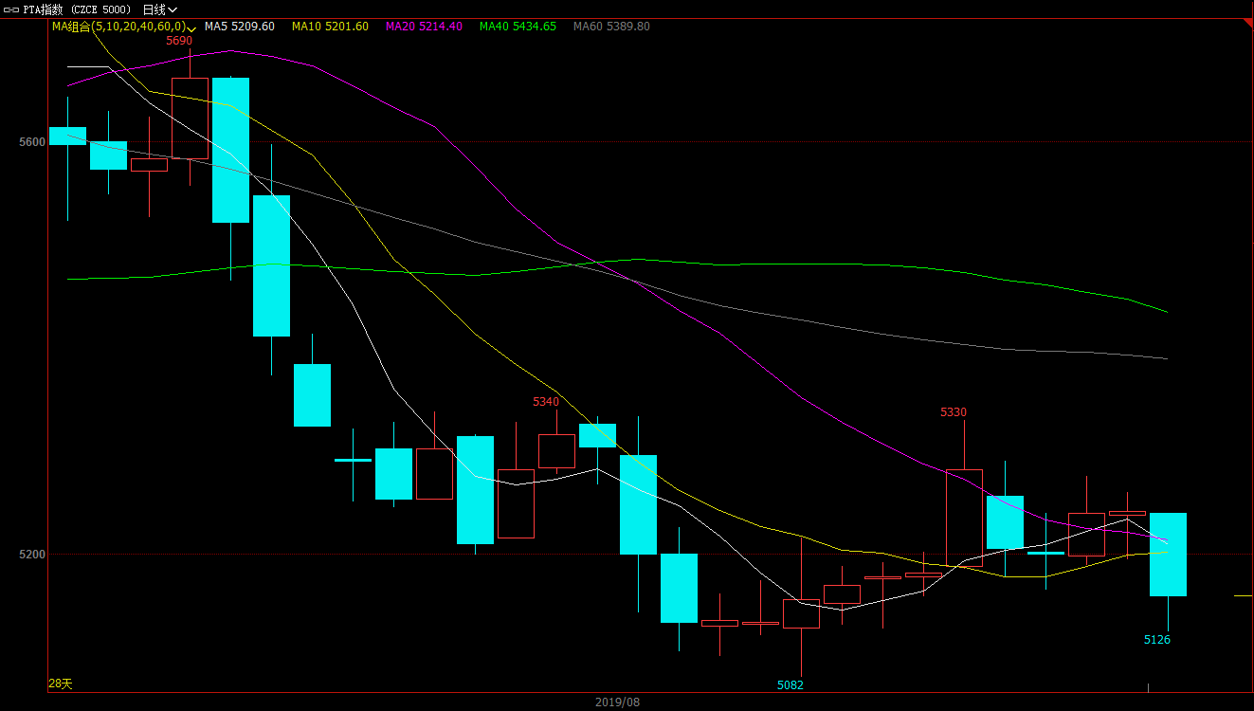Click the 2019/08 date axis label
Viewport: 1254px width, 711px height.
coord(618,702)
